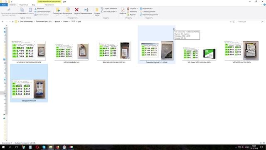
Task: Open the Help question mark icon
Action: point(264,5)
